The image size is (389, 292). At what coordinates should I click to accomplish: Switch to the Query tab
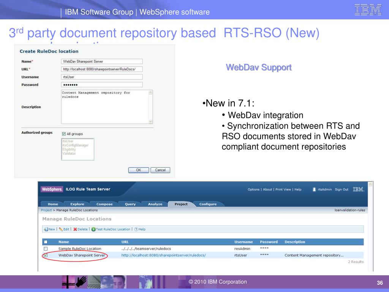[130, 204]
